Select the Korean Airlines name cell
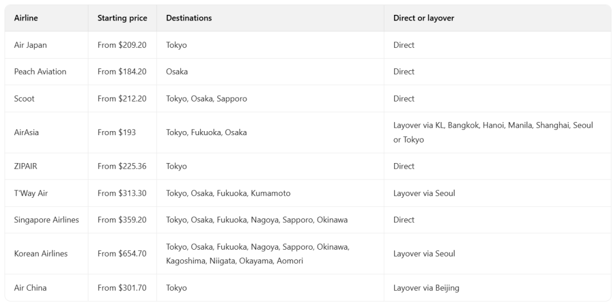Viewport: 616px width, 305px height. click(40, 254)
